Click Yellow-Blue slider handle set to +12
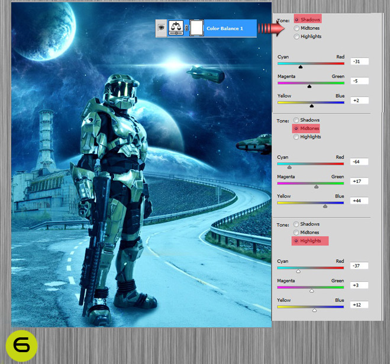The image size is (390, 364). click(314, 310)
